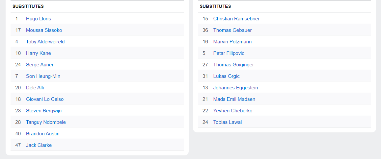Open Christian Ramsebner's profile
Image resolution: width=381 pixels, height=159 pixels.
pyautogui.click(x=236, y=19)
